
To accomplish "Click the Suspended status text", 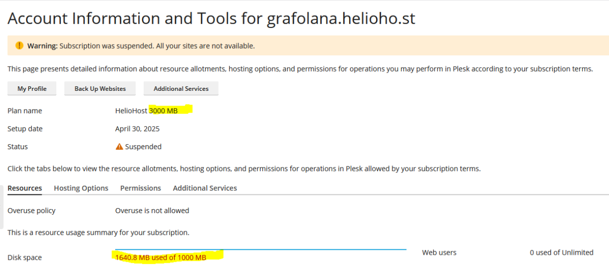I will click(x=143, y=147).
